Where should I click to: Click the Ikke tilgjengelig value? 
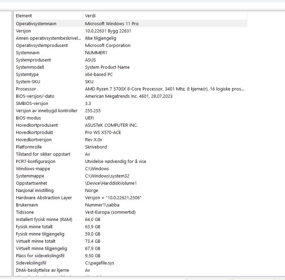[101, 38]
